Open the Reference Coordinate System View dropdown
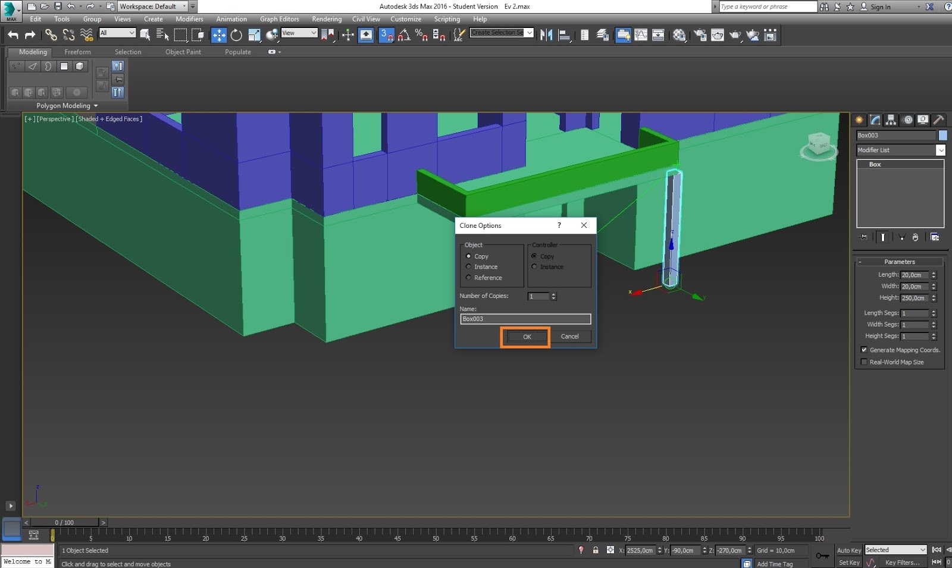The height and width of the screenshot is (568, 952). tap(314, 33)
